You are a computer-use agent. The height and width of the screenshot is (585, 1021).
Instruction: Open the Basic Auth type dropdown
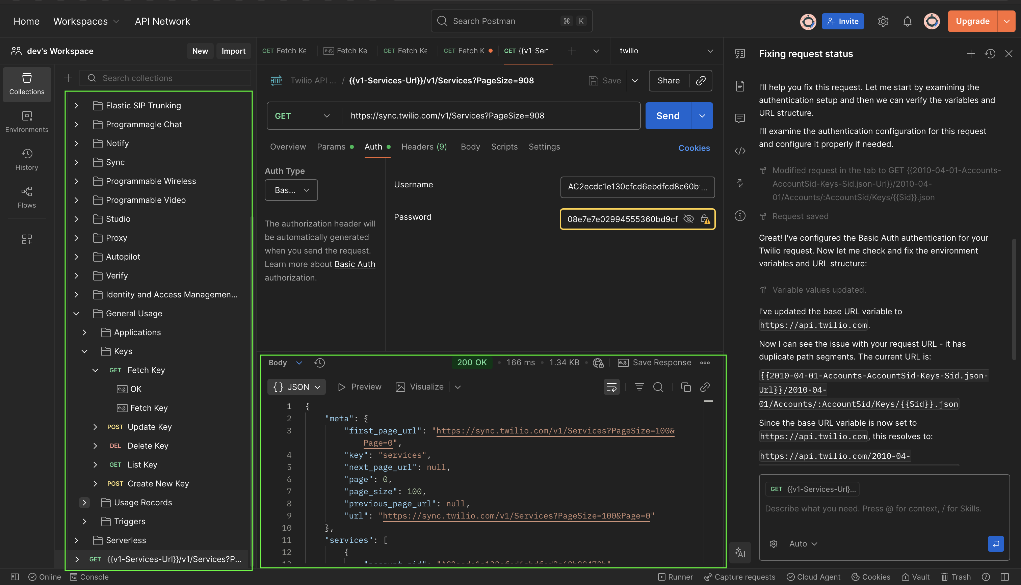[x=291, y=190]
